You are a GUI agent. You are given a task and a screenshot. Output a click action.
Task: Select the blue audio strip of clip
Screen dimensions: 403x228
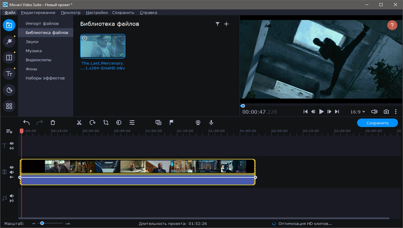tap(138, 180)
